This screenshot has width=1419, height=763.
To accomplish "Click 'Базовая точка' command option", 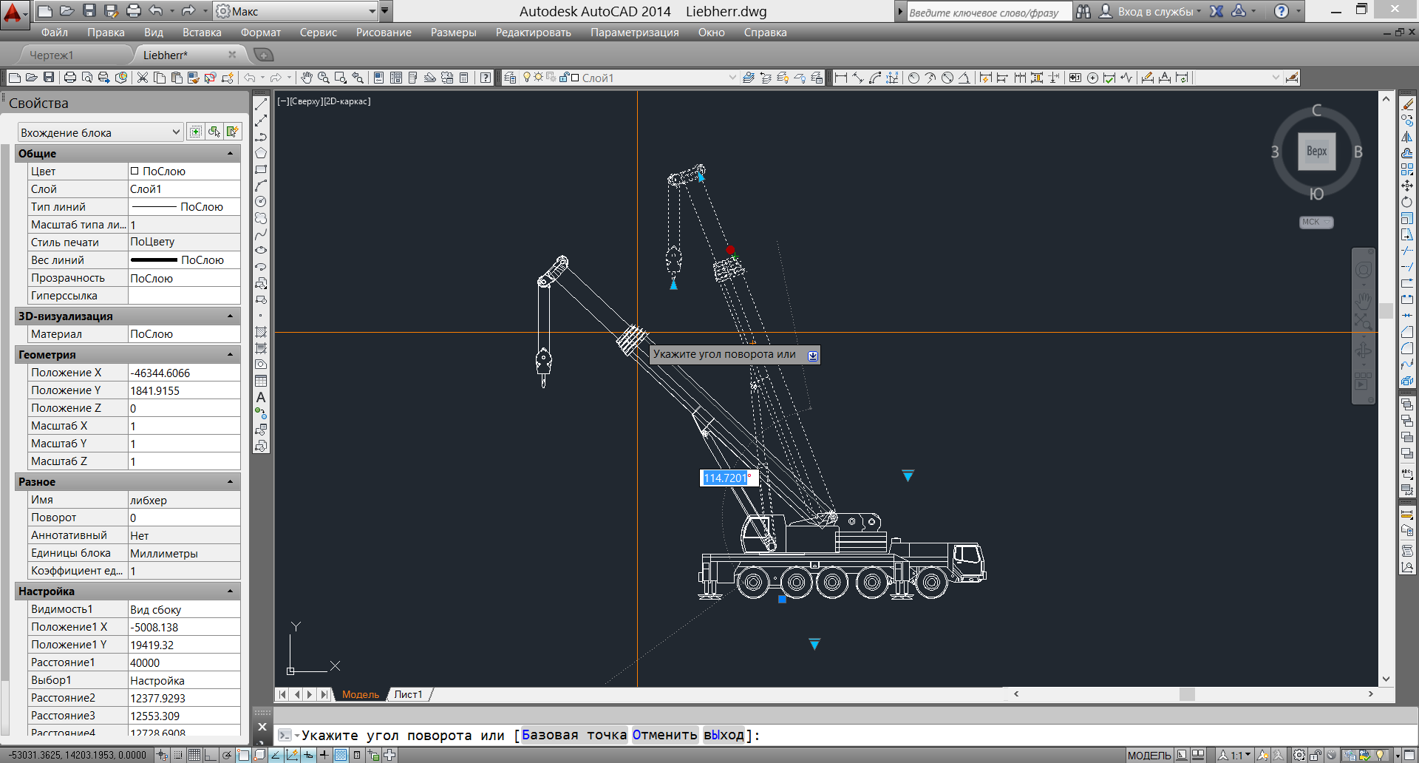I will [574, 735].
